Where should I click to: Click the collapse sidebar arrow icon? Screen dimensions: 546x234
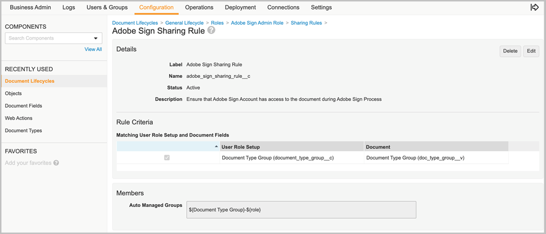click(x=534, y=7)
